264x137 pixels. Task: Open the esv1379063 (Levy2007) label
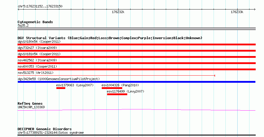[75, 85]
